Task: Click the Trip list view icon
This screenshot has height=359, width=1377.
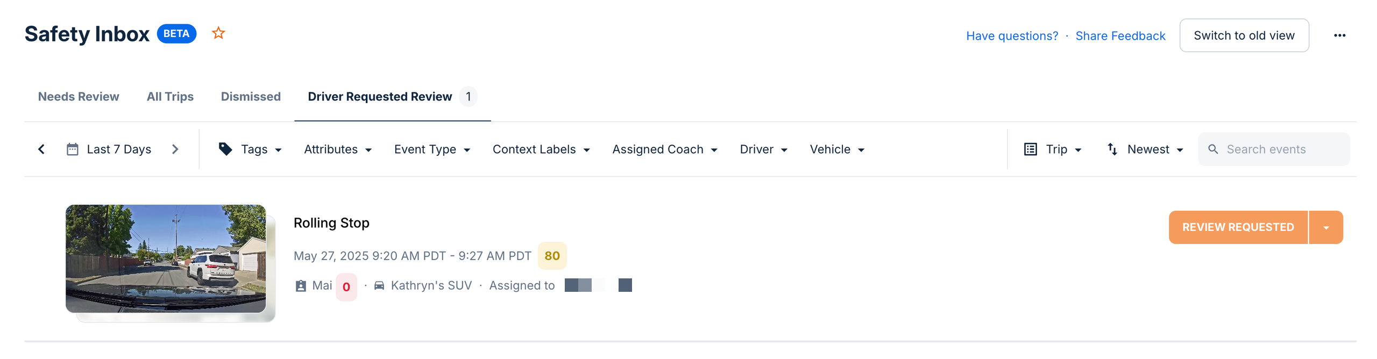Action: click(x=1030, y=149)
